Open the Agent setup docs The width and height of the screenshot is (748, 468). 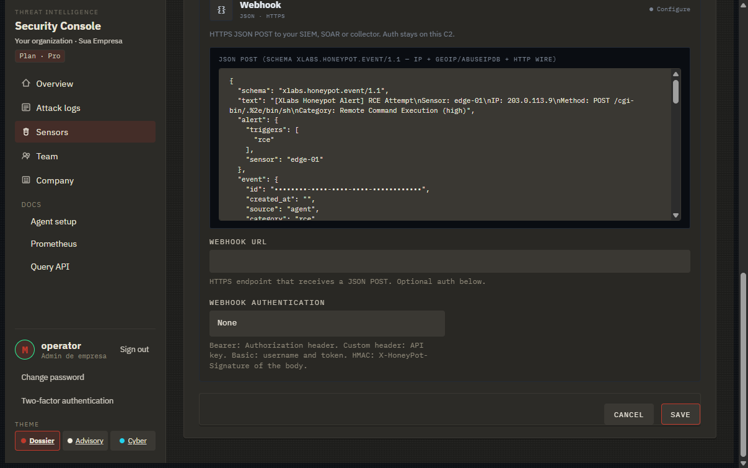(53, 221)
